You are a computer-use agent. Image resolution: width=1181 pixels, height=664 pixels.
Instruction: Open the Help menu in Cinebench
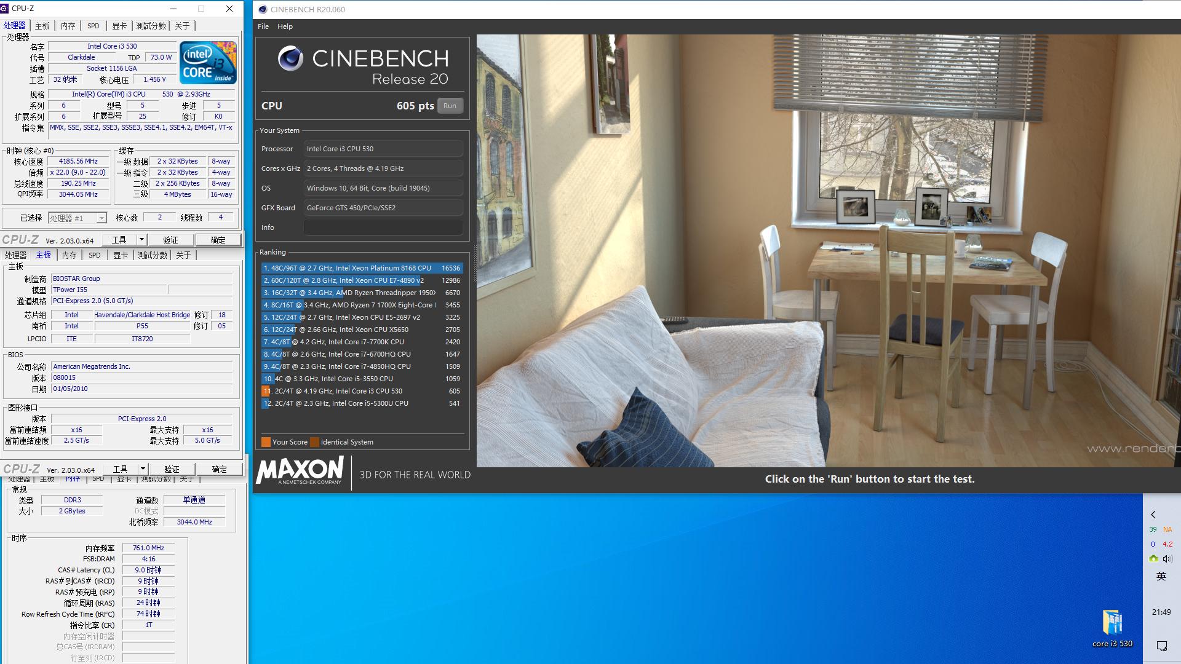coord(285,26)
